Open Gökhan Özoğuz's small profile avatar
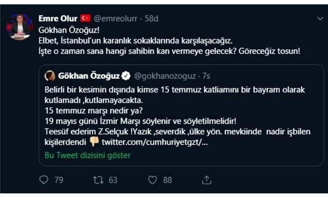The height and width of the screenshot is (197, 328). pyautogui.click(x=50, y=76)
